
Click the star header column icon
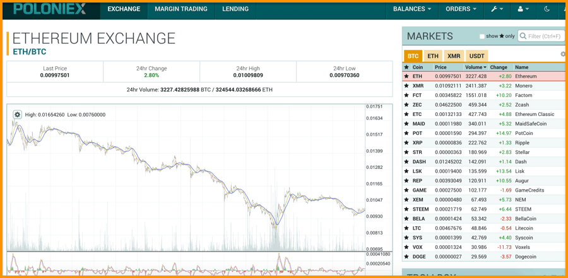click(406, 67)
